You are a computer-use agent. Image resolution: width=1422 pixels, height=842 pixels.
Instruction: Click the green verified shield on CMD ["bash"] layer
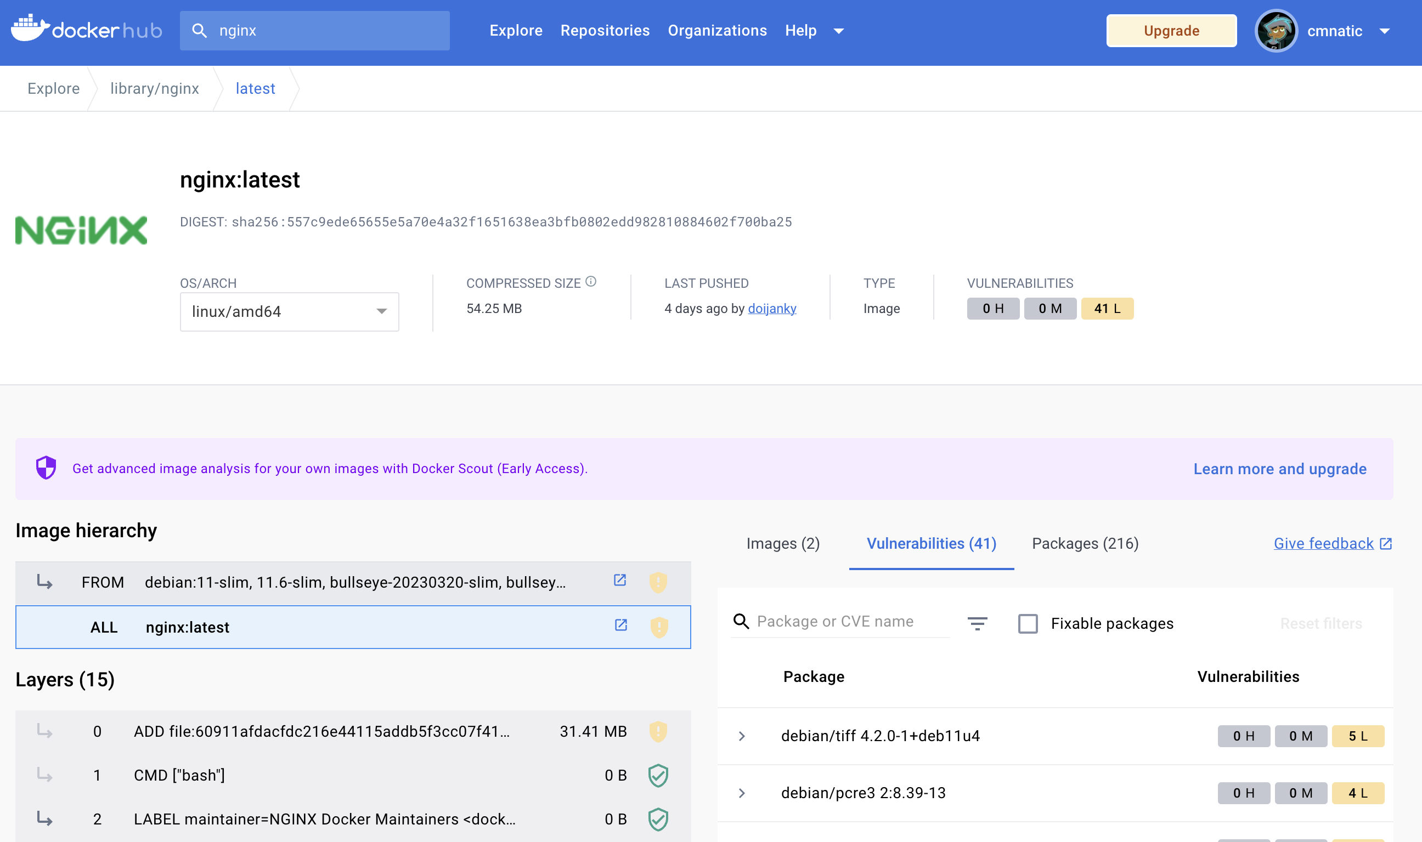click(658, 775)
